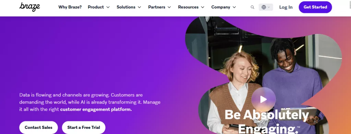Click the globe language icon
Screen dimensions: 351x134
point(264,7)
